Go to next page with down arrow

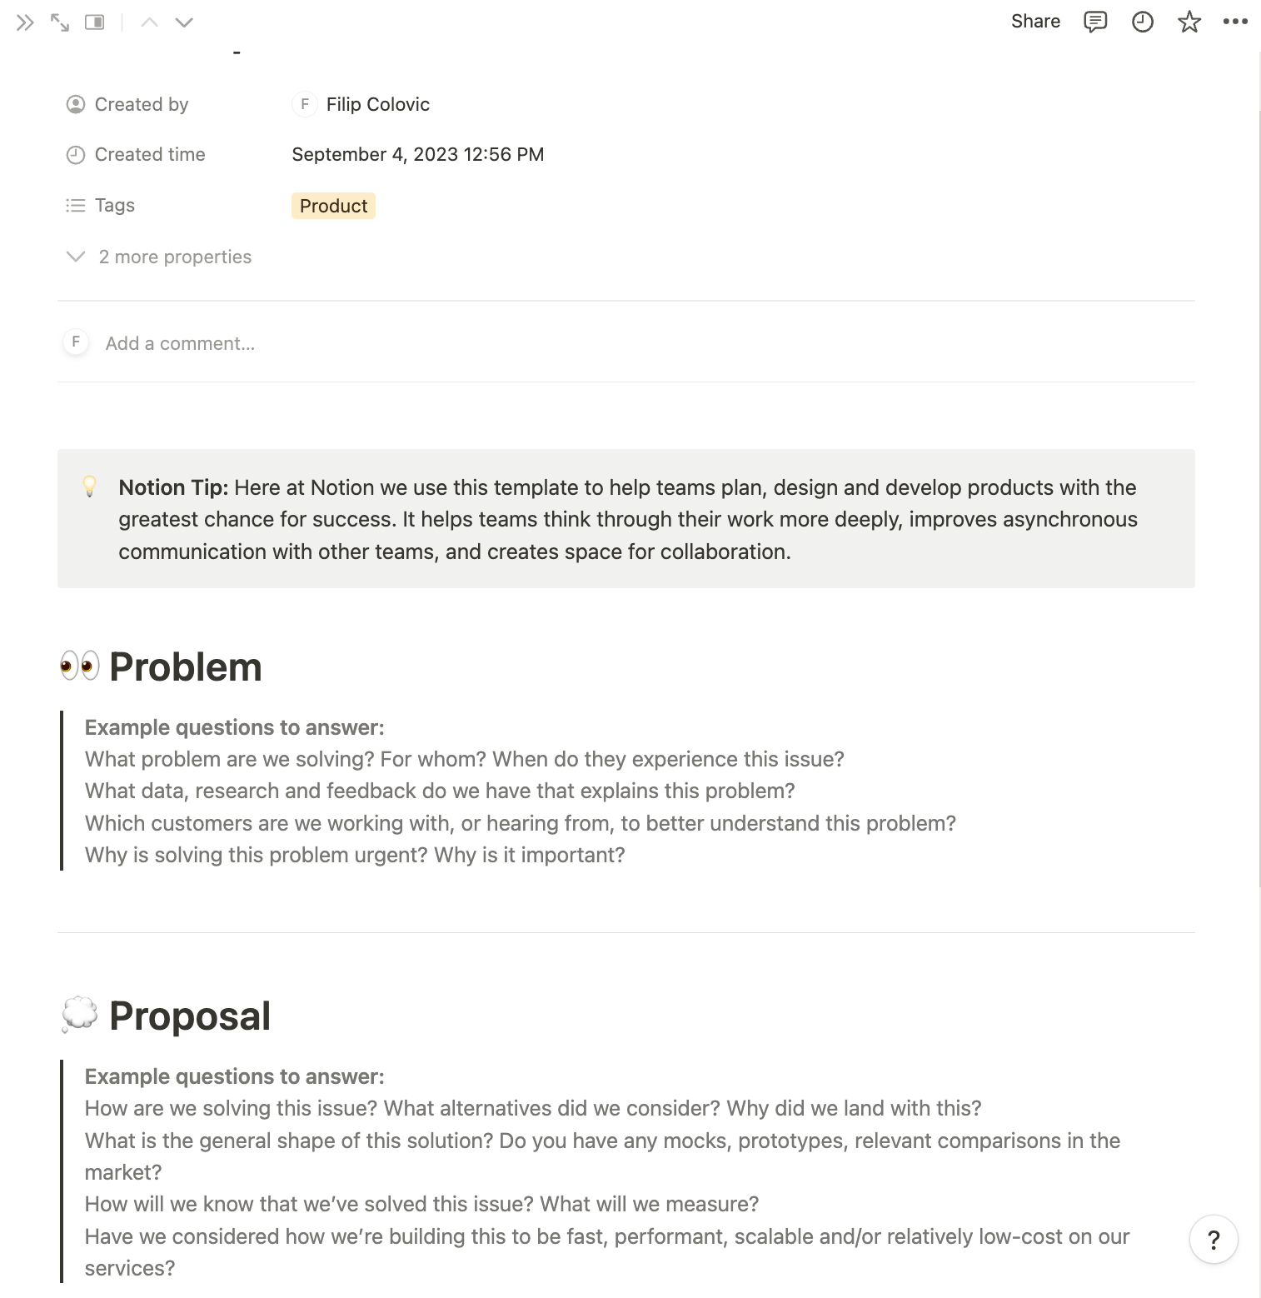pyautogui.click(x=184, y=22)
